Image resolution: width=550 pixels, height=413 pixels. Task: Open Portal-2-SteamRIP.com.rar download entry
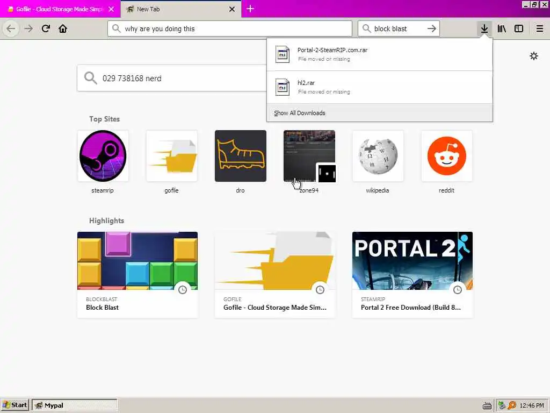[x=380, y=54]
